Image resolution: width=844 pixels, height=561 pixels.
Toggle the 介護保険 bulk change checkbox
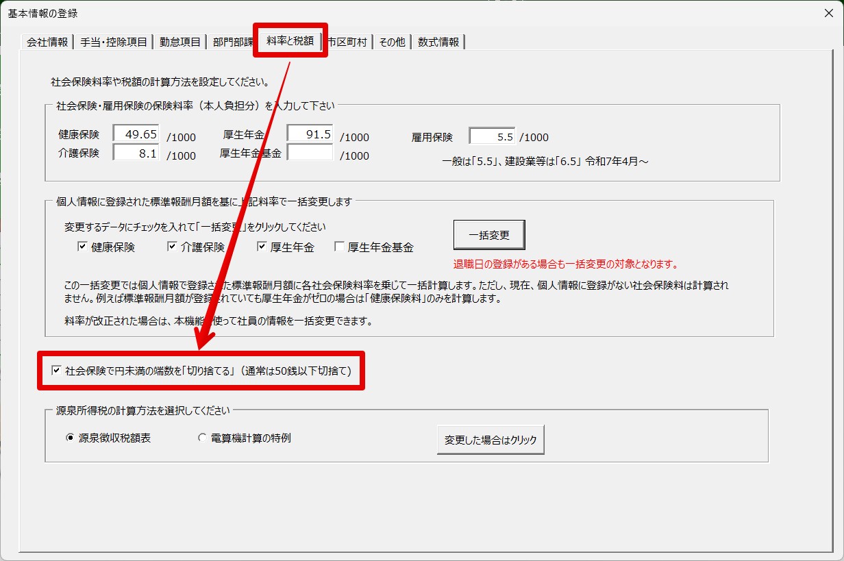pos(172,247)
